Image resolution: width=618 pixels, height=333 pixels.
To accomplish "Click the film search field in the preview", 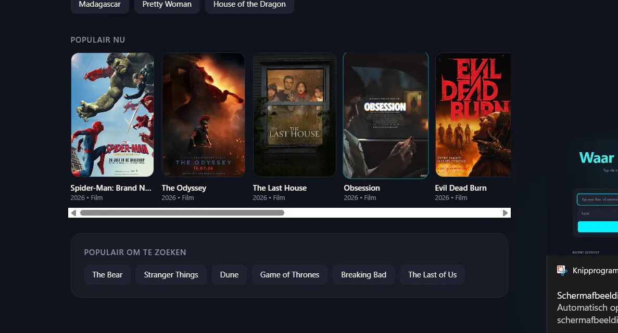I will click(x=598, y=199).
